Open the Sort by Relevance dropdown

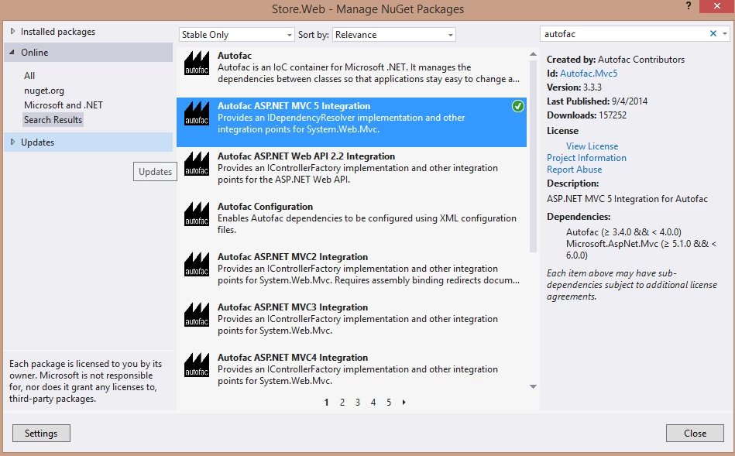[x=395, y=35]
